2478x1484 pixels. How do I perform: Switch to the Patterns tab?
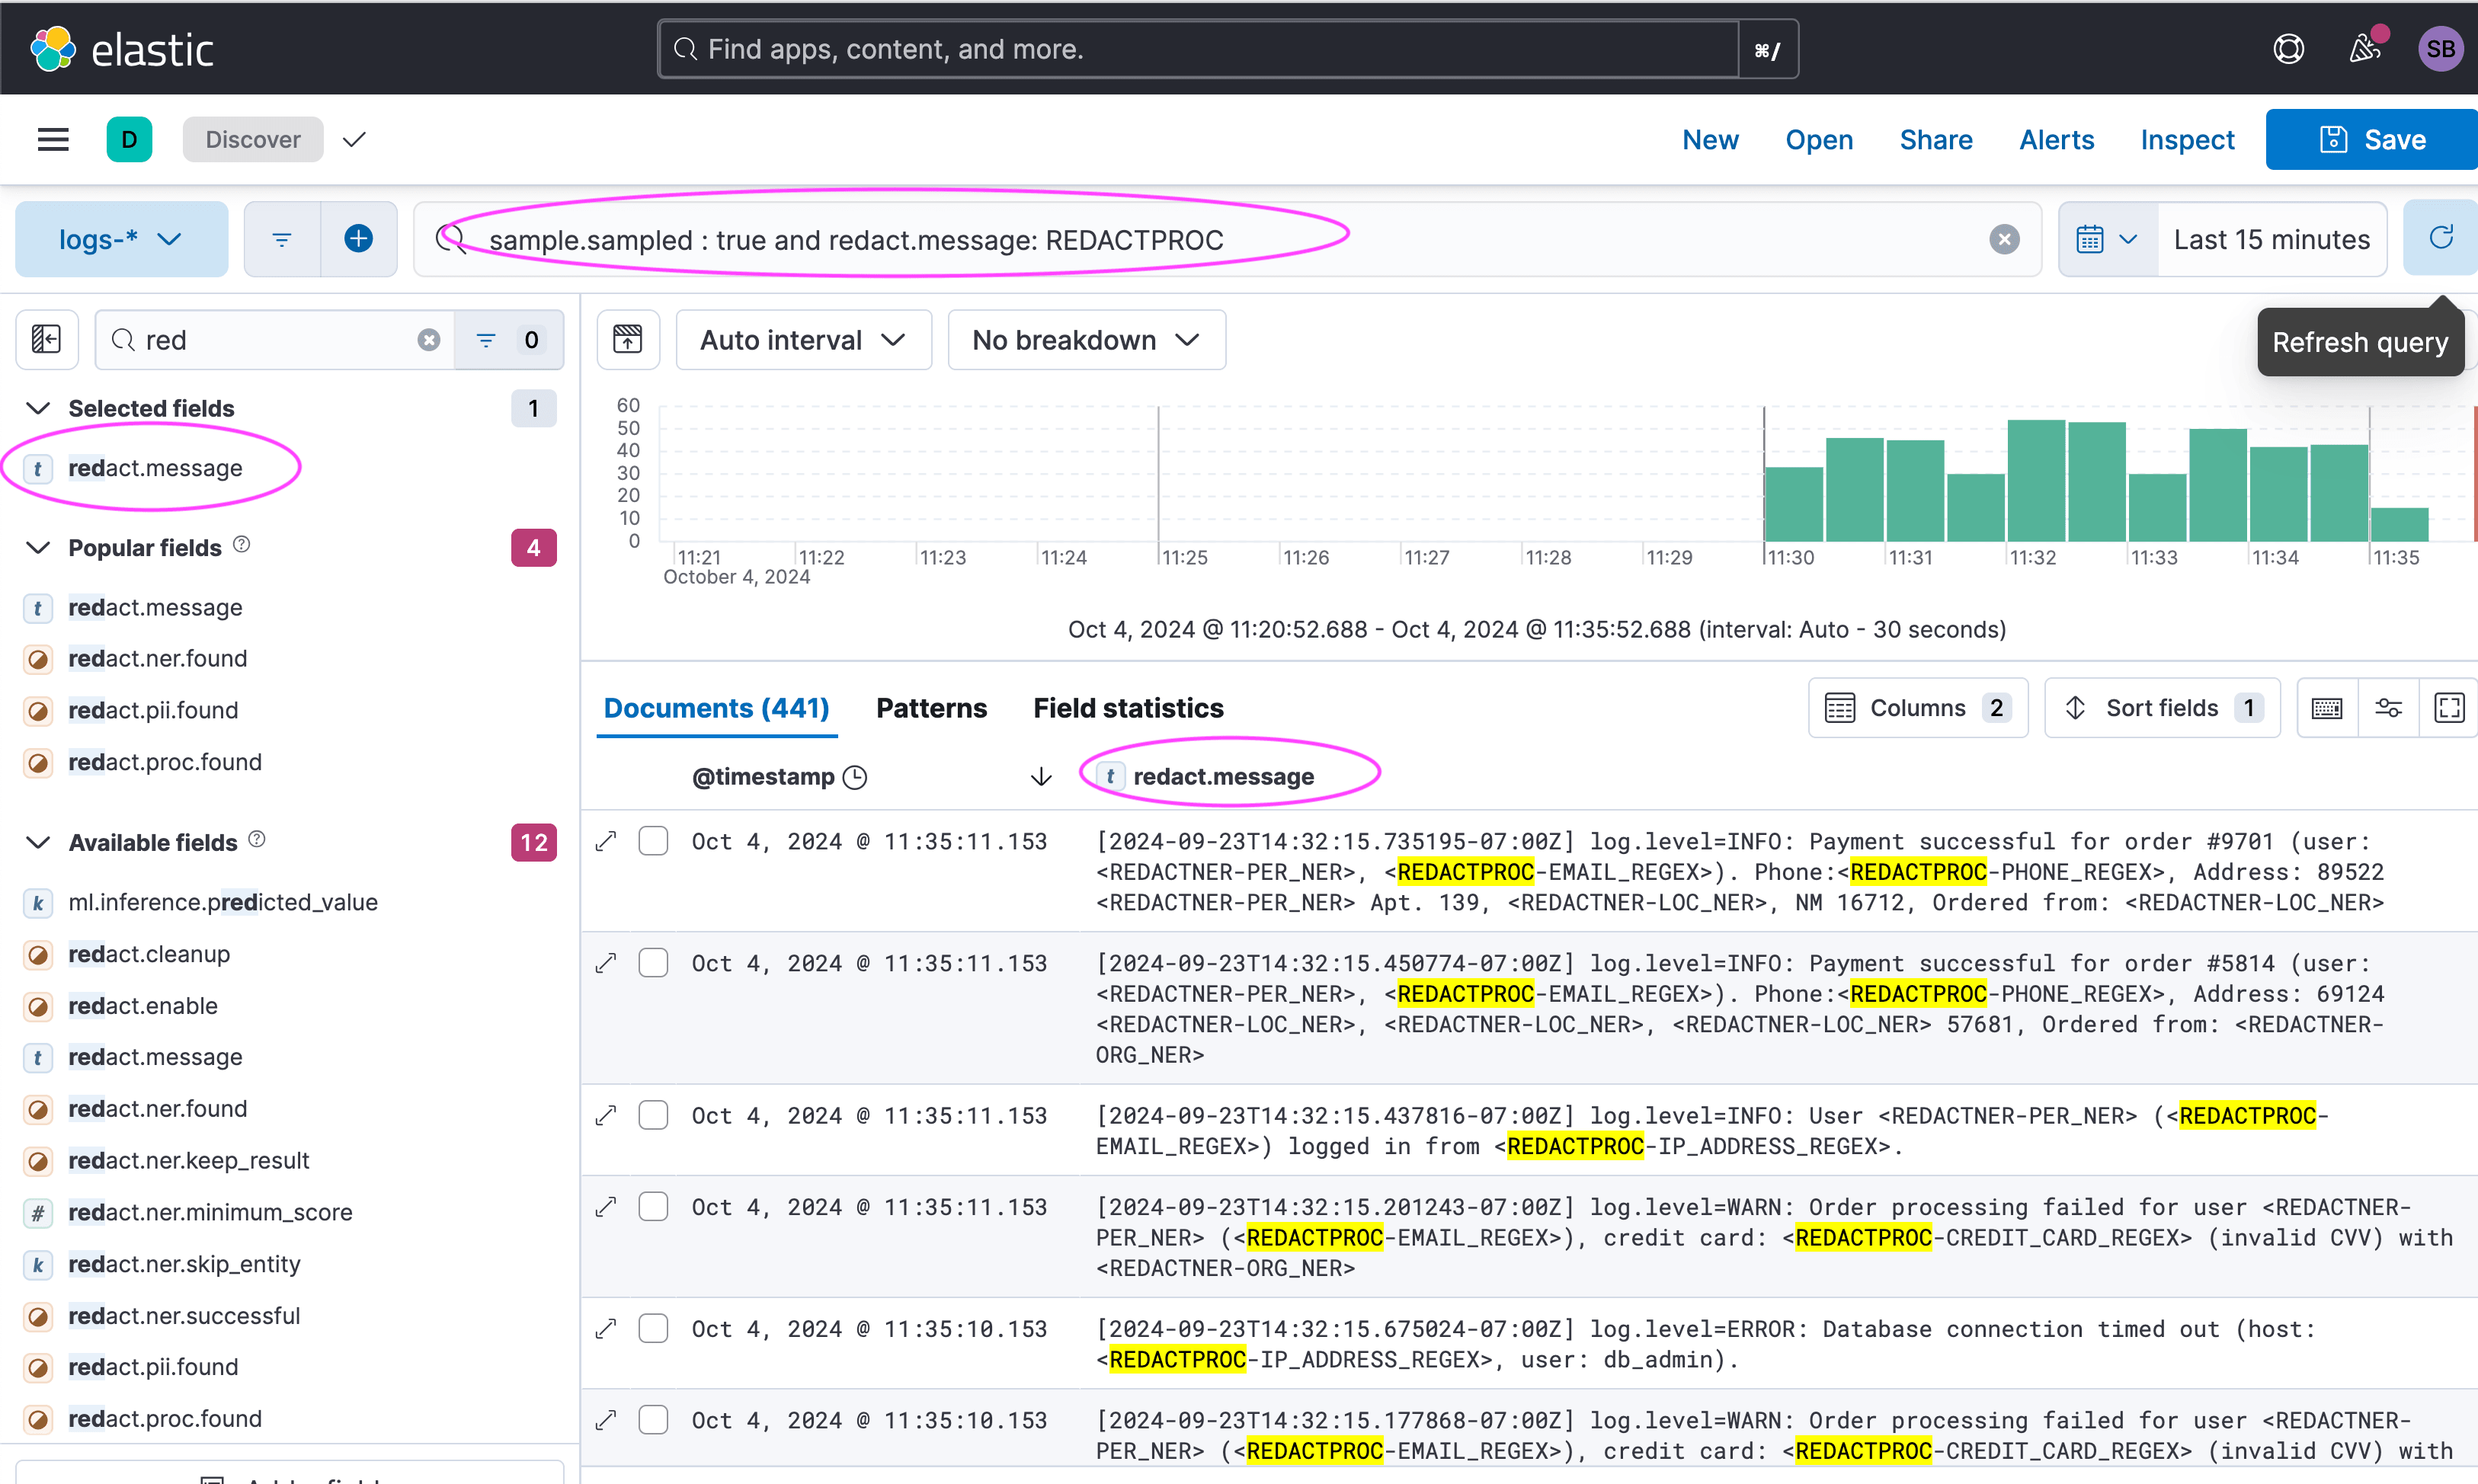click(931, 708)
